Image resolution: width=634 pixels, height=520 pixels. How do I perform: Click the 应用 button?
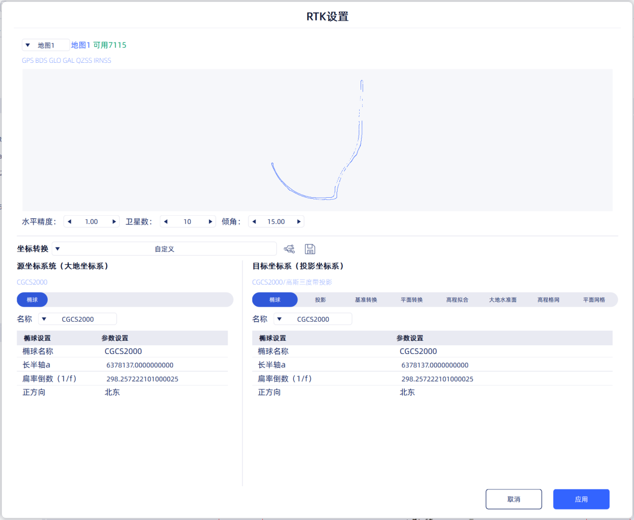click(581, 499)
